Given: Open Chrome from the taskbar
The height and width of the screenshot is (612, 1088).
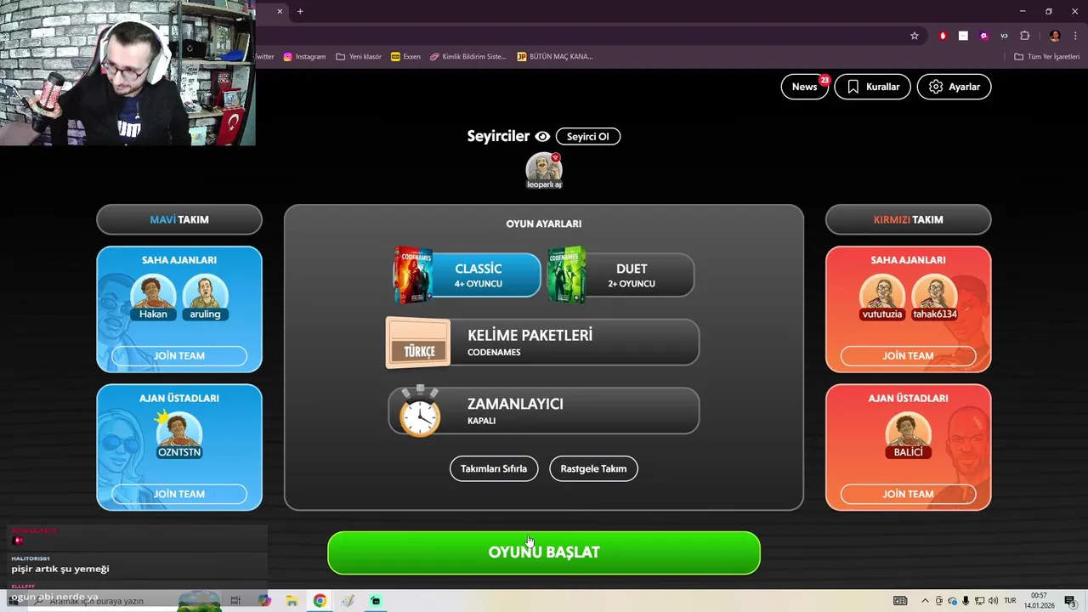Looking at the screenshot, I should pyautogui.click(x=320, y=601).
